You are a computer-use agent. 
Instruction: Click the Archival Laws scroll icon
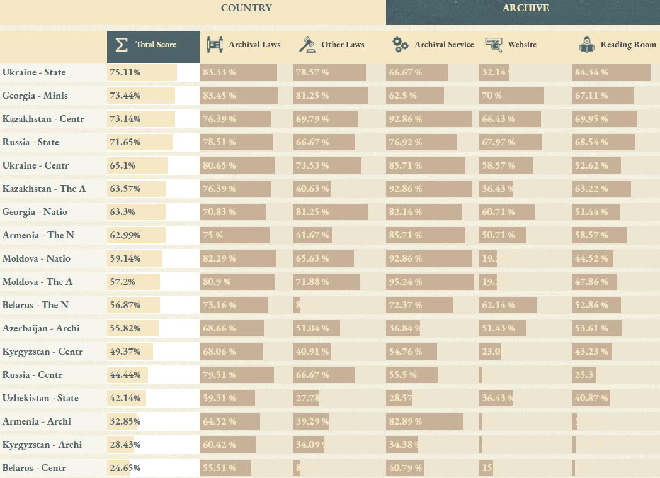pos(215,45)
